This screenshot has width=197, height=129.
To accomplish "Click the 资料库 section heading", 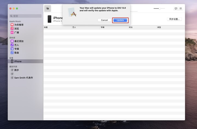I will click(x=12, y=38).
